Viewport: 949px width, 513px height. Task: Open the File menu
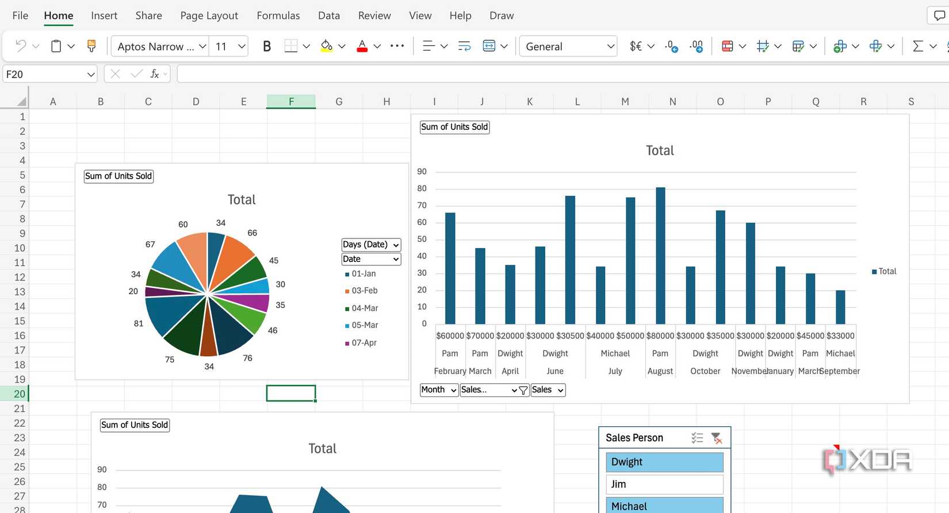[x=20, y=16]
